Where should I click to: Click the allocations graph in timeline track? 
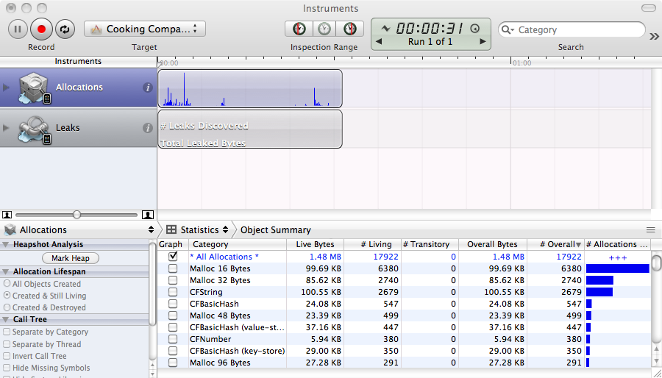(x=250, y=88)
